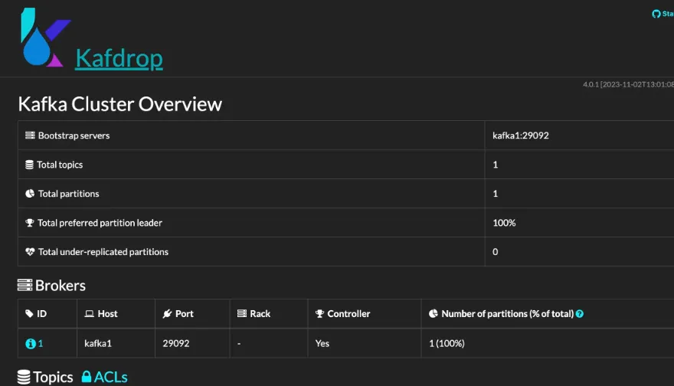Click the Port column header
Image resolution: width=674 pixels, height=386 pixels.
pos(192,314)
